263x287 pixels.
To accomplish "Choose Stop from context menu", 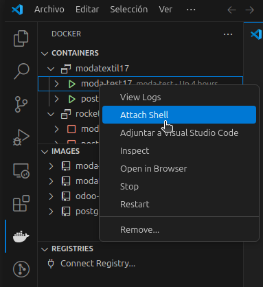I will pos(179,186).
